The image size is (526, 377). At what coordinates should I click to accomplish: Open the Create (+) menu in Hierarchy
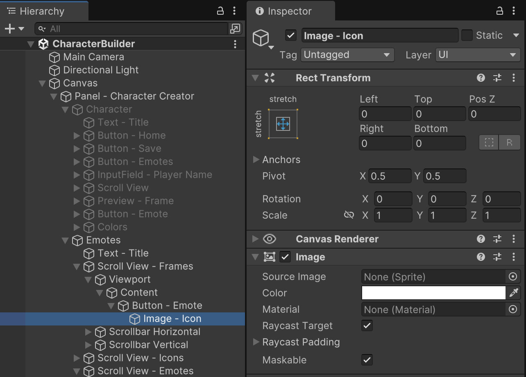(x=14, y=29)
